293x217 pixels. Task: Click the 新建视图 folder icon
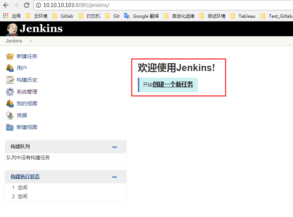point(10,127)
